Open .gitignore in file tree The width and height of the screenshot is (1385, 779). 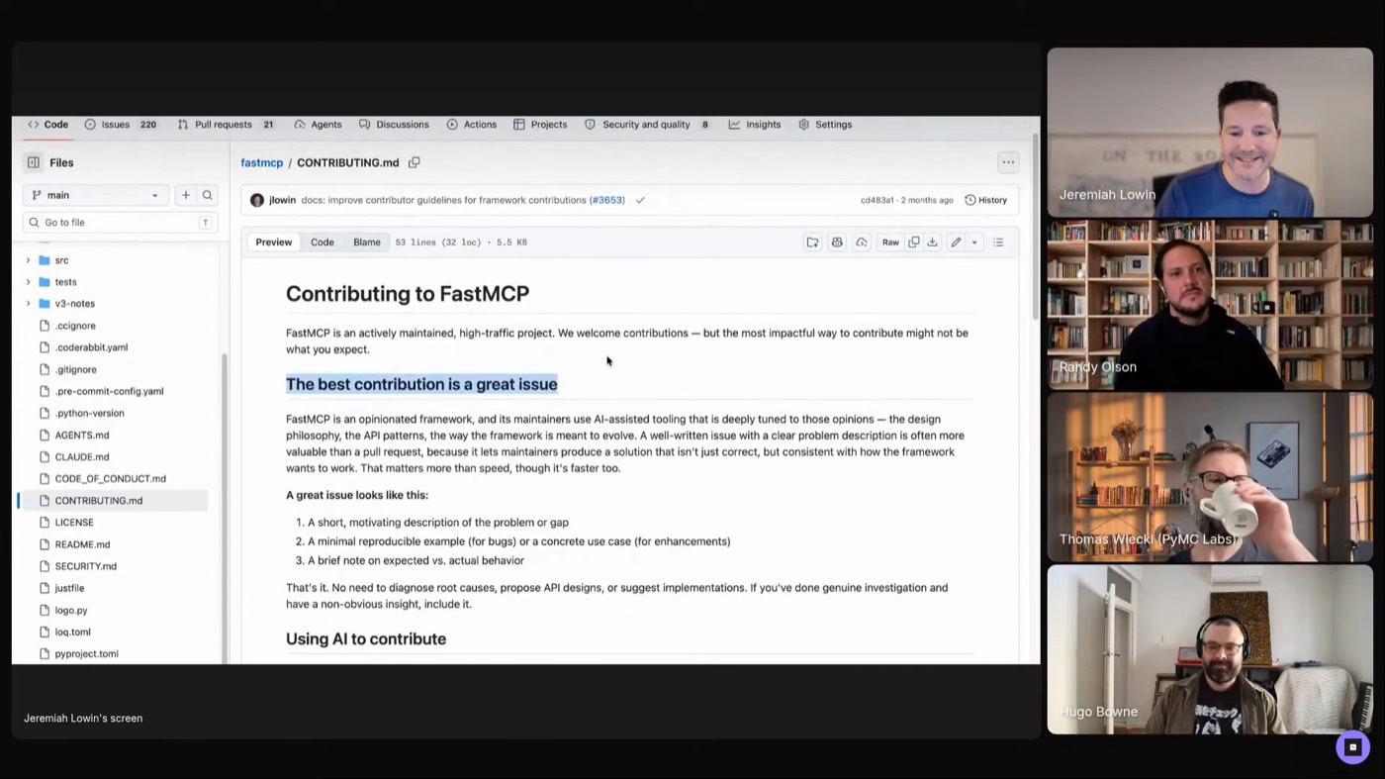pyautogui.click(x=75, y=369)
